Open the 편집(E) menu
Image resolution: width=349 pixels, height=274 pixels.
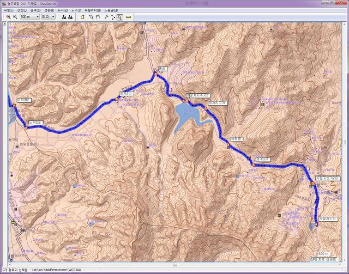coord(22,10)
